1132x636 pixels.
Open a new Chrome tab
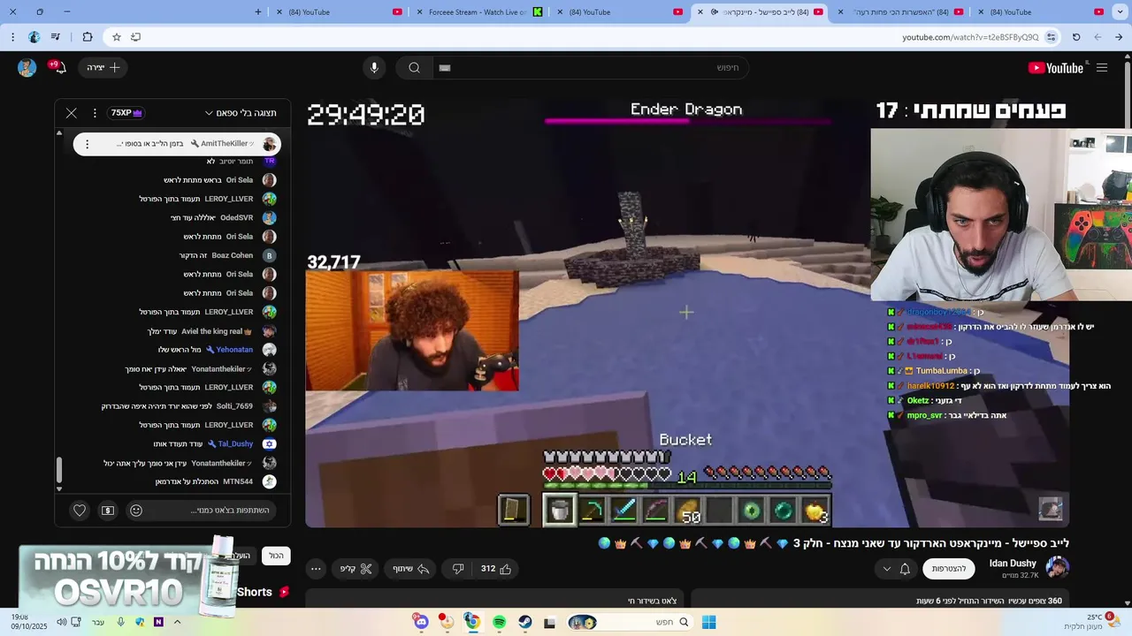258,11
